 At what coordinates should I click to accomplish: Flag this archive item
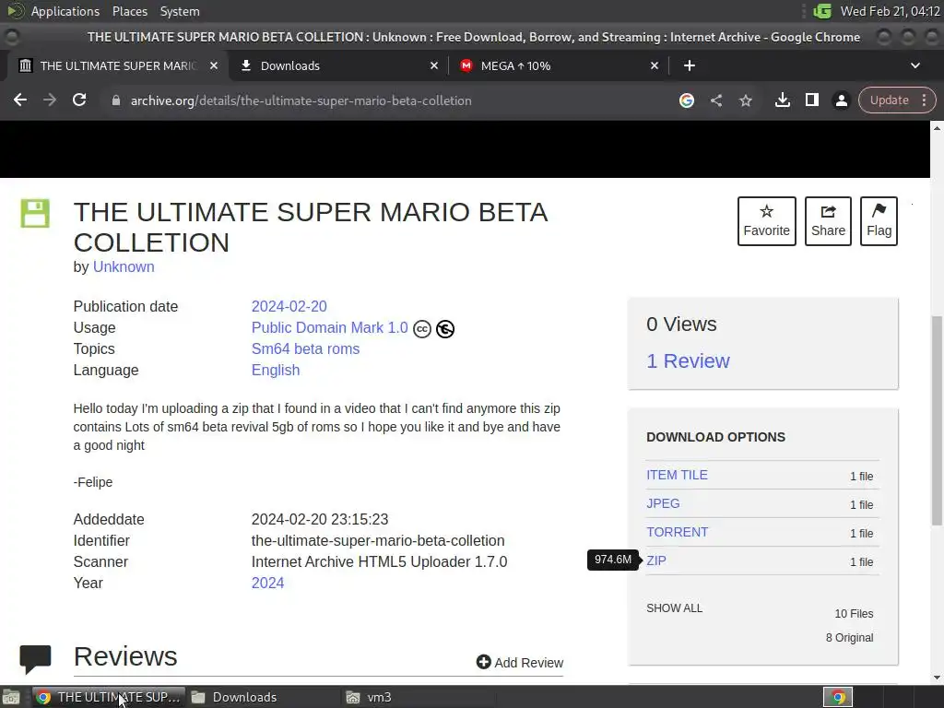(x=879, y=221)
